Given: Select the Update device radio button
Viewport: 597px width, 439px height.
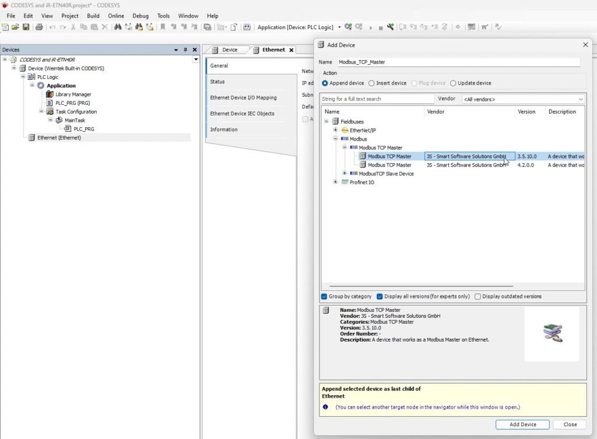Looking at the screenshot, I should [x=453, y=83].
